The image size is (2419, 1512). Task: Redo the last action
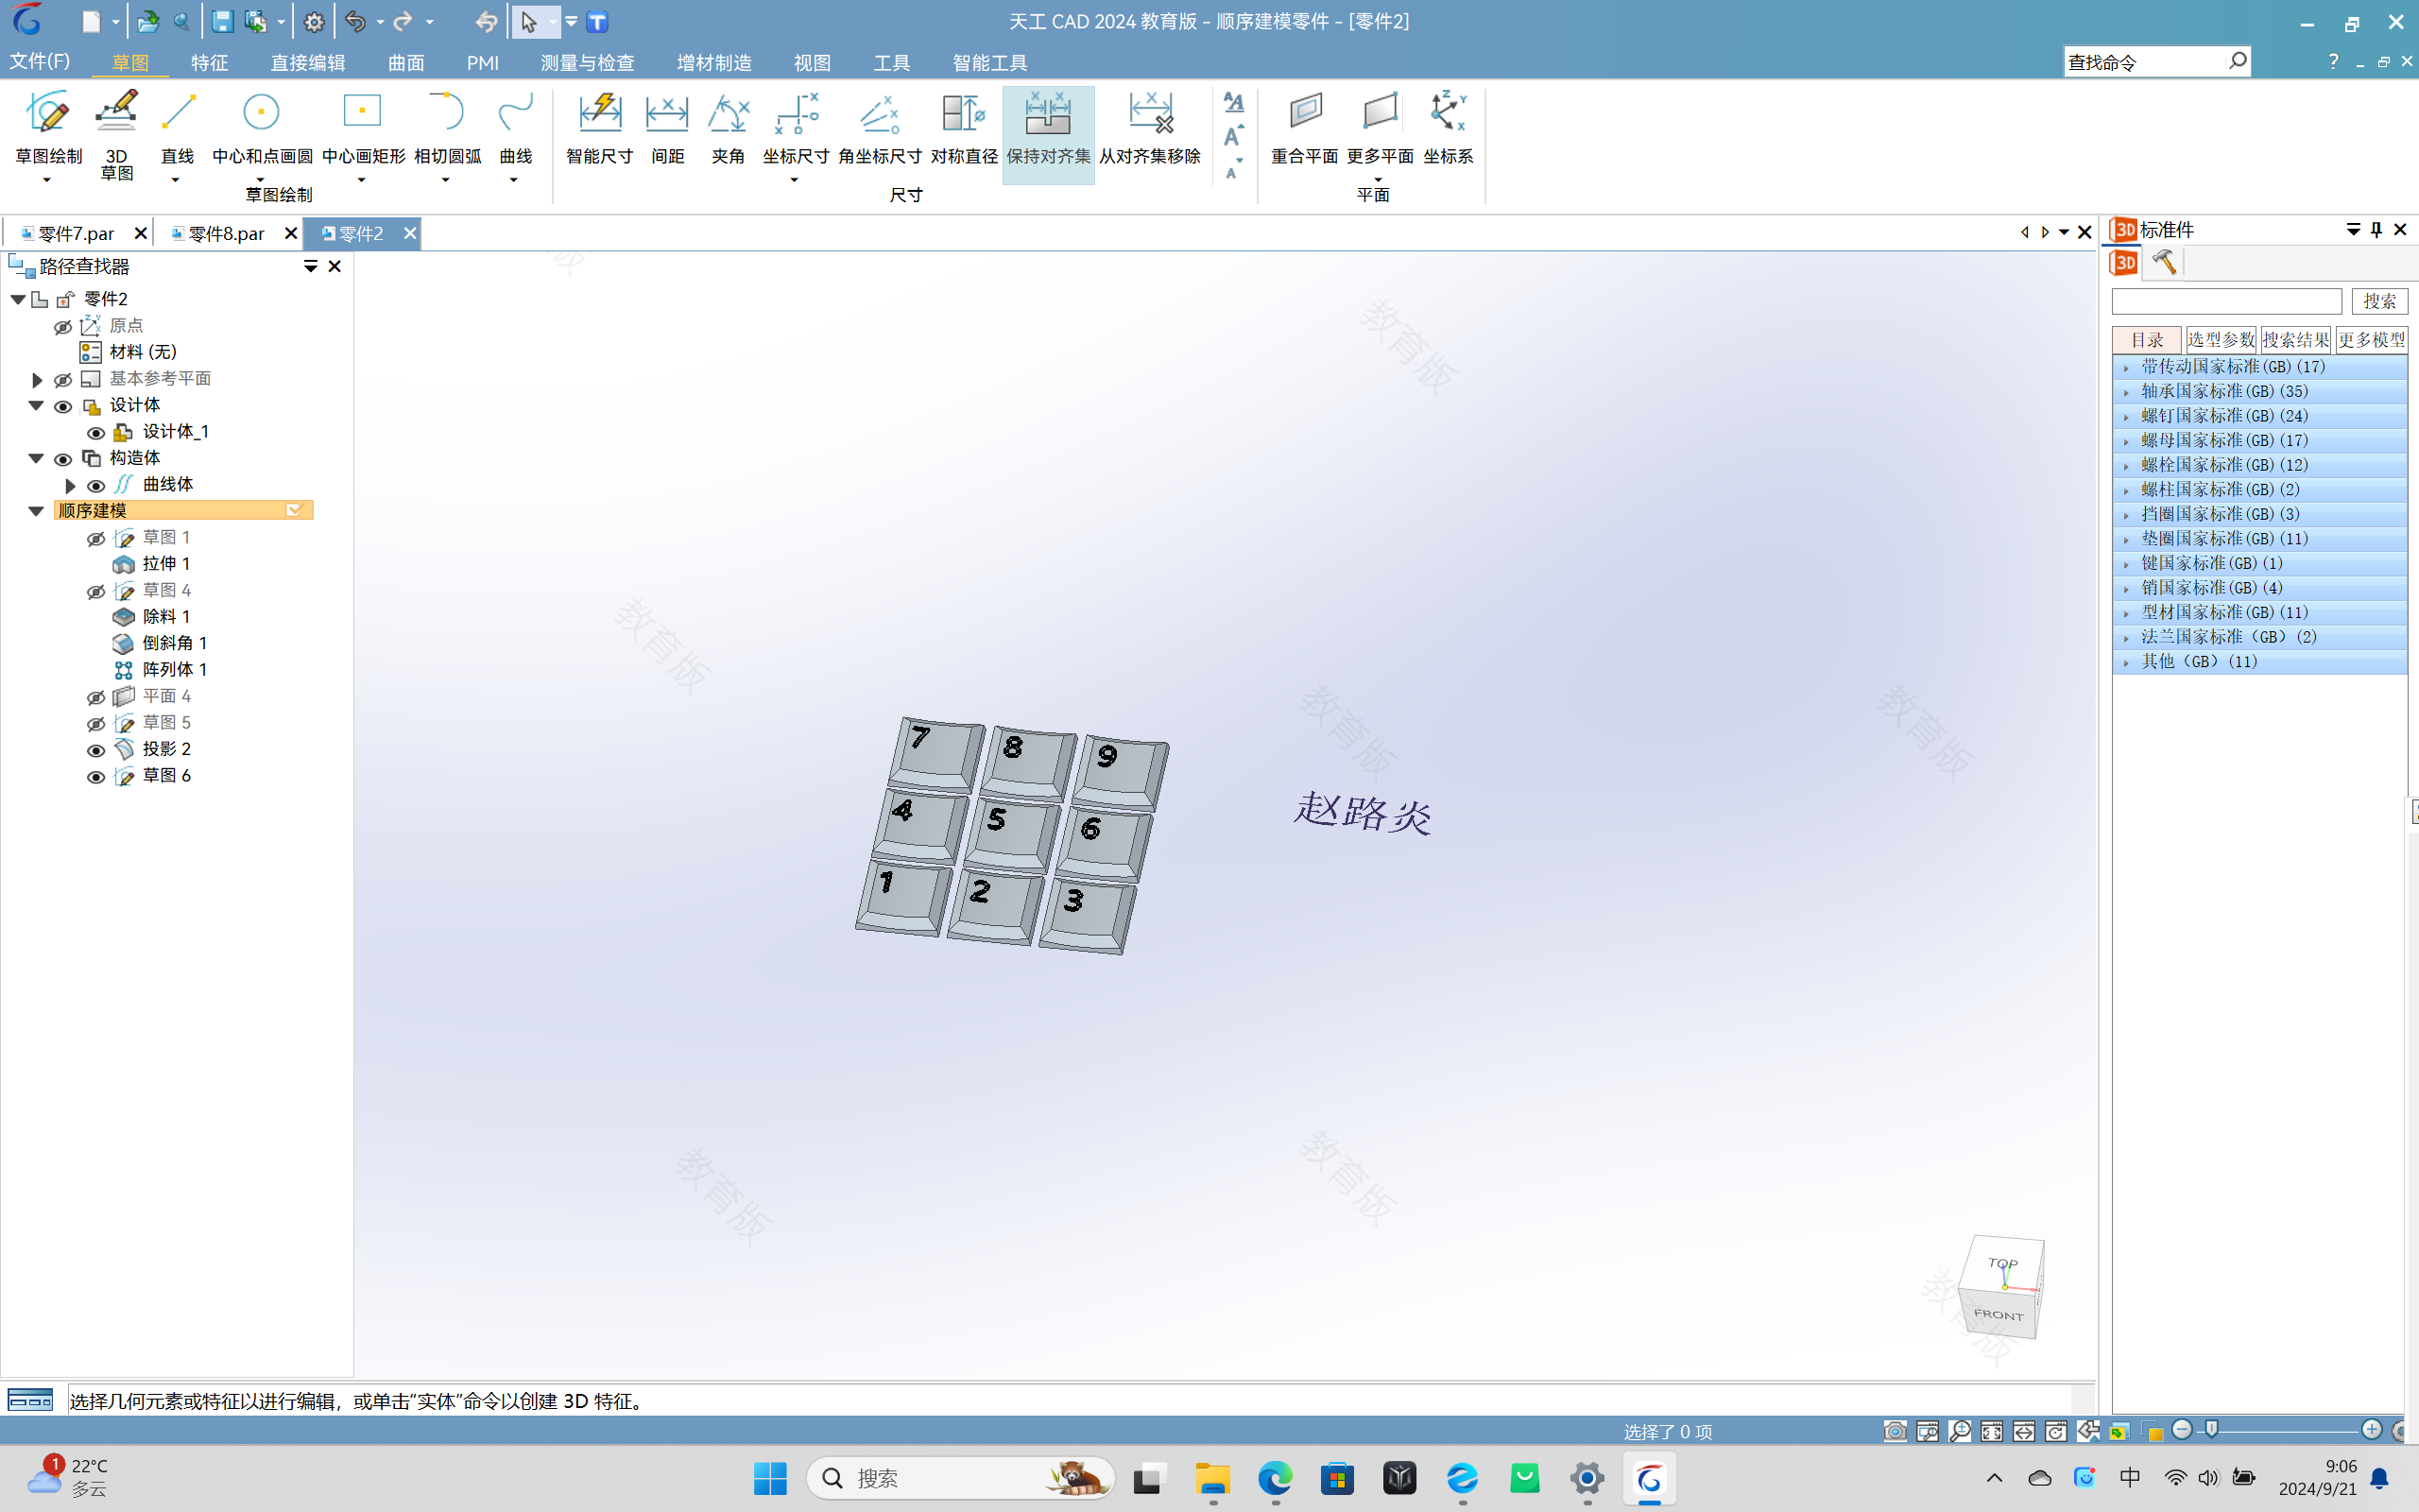coord(403,21)
